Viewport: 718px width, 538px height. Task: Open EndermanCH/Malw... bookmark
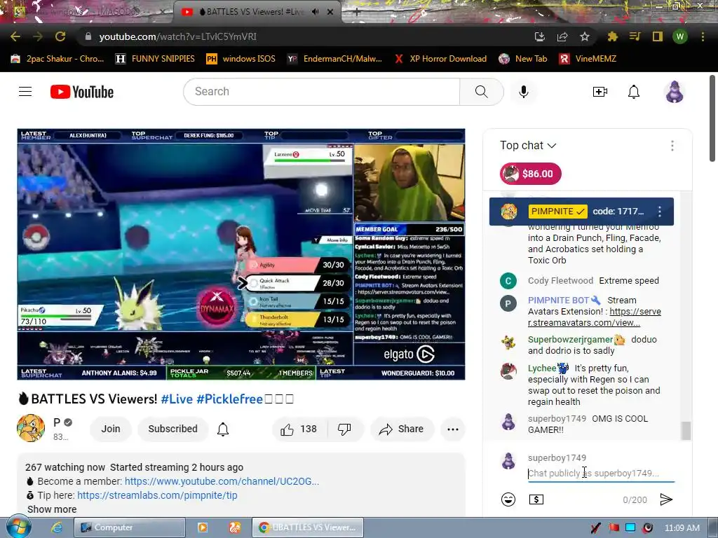[334, 59]
